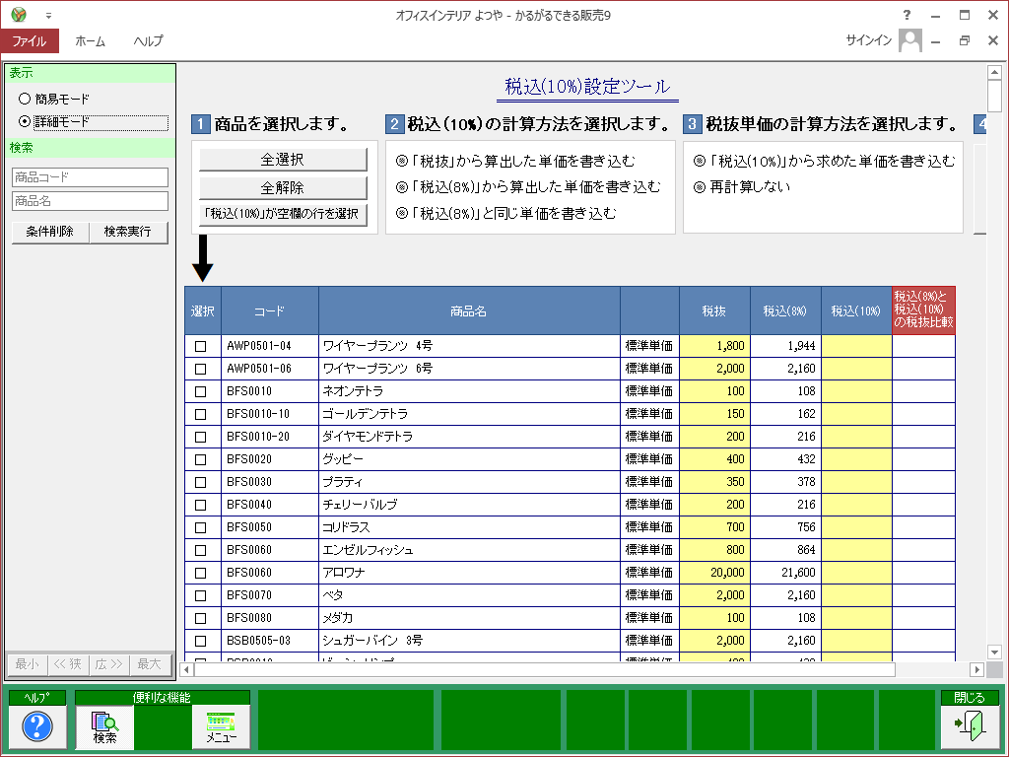The image size is (1009, 757).
Task: Click the 選択 column header
Action: (x=203, y=310)
